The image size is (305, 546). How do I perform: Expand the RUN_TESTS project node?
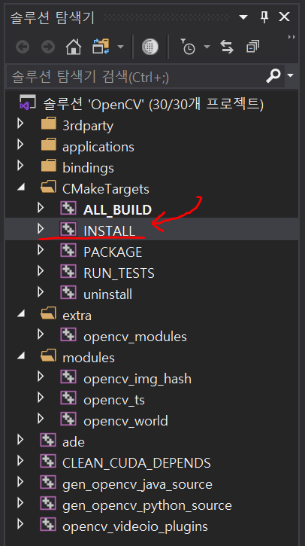(41, 271)
